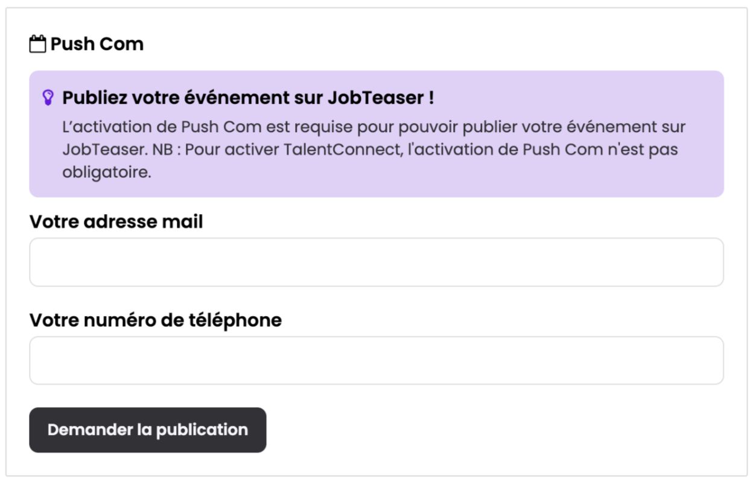The height and width of the screenshot is (485, 753).
Task: Click the Demander la publication button
Action: coord(148,430)
